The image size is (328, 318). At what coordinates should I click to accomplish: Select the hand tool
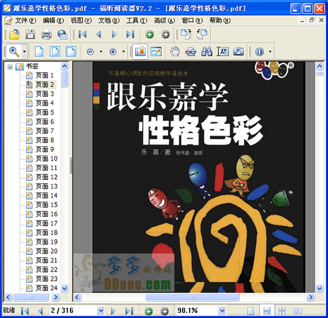(175, 51)
